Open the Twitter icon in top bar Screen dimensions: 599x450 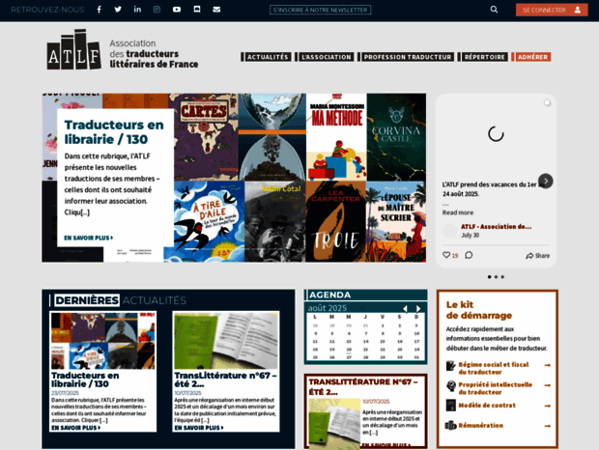coord(118,10)
